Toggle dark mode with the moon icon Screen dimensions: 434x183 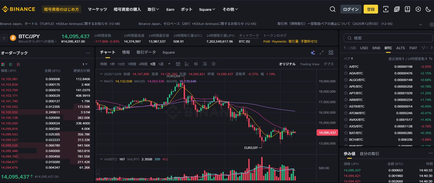tap(428, 9)
